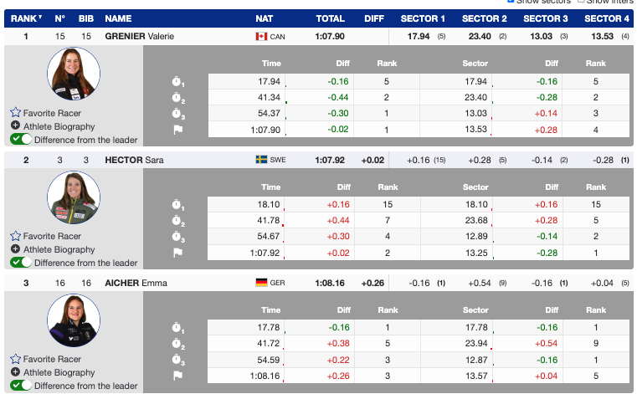The width and height of the screenshot is (637, 394).
Task: Click Sara Hector's profile photo
Action: (74, 198)
